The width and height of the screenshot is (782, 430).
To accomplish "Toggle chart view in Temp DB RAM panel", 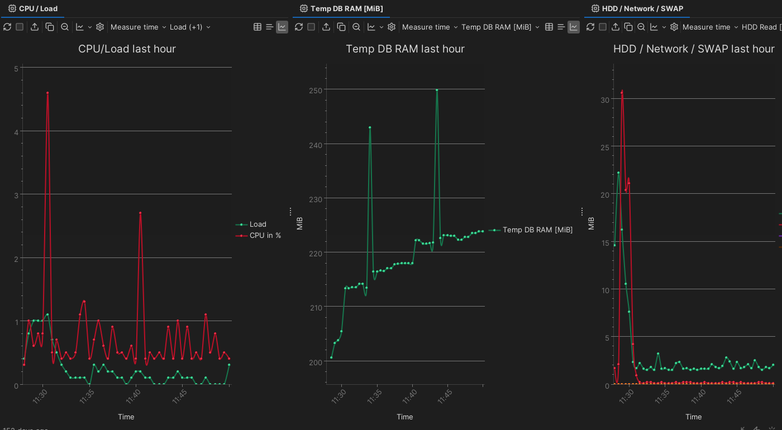I will point(574,27).
